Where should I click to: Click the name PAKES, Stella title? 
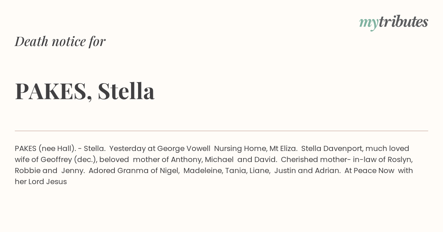85,91
